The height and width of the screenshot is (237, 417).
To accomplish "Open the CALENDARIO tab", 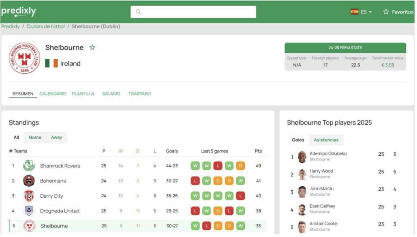I will tap(53, 94).
